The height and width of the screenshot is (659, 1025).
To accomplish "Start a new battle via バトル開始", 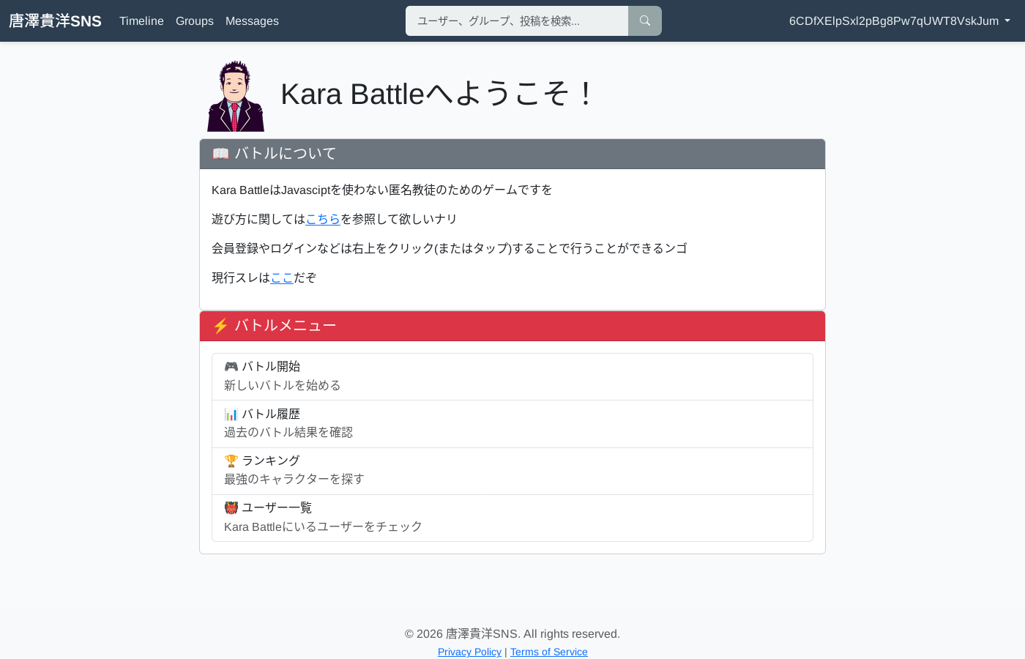I will click(512, 376).
